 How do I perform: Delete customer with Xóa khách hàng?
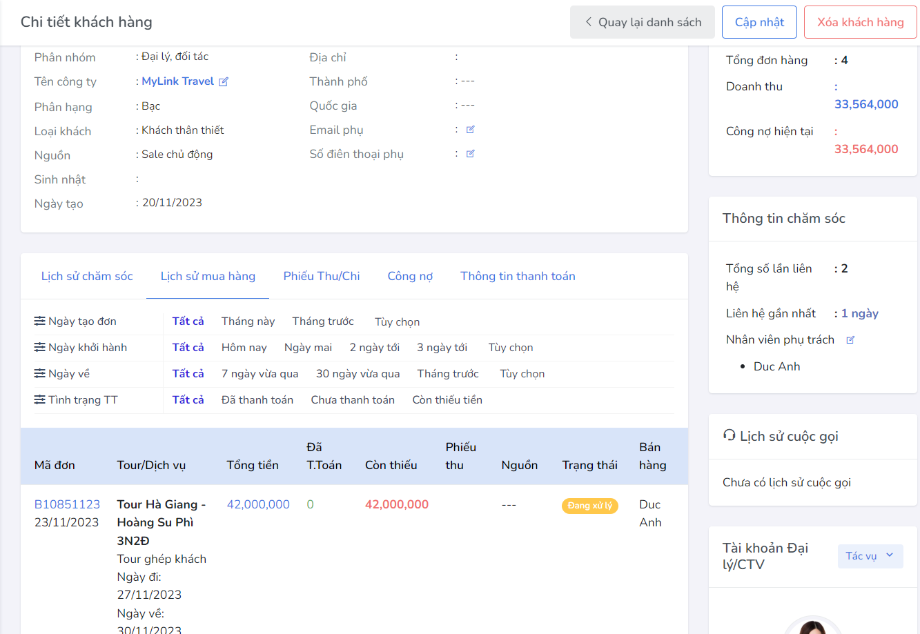pos(861,22)
